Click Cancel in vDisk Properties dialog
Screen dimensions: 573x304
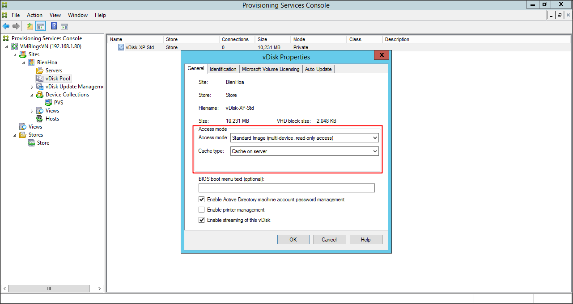(x=329, y=240)
